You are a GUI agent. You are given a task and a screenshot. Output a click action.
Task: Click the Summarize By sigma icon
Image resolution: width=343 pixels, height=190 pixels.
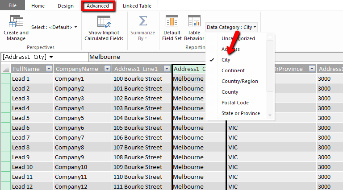142,21
